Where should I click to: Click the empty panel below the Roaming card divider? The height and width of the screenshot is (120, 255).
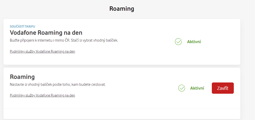[x=122, y=114]
